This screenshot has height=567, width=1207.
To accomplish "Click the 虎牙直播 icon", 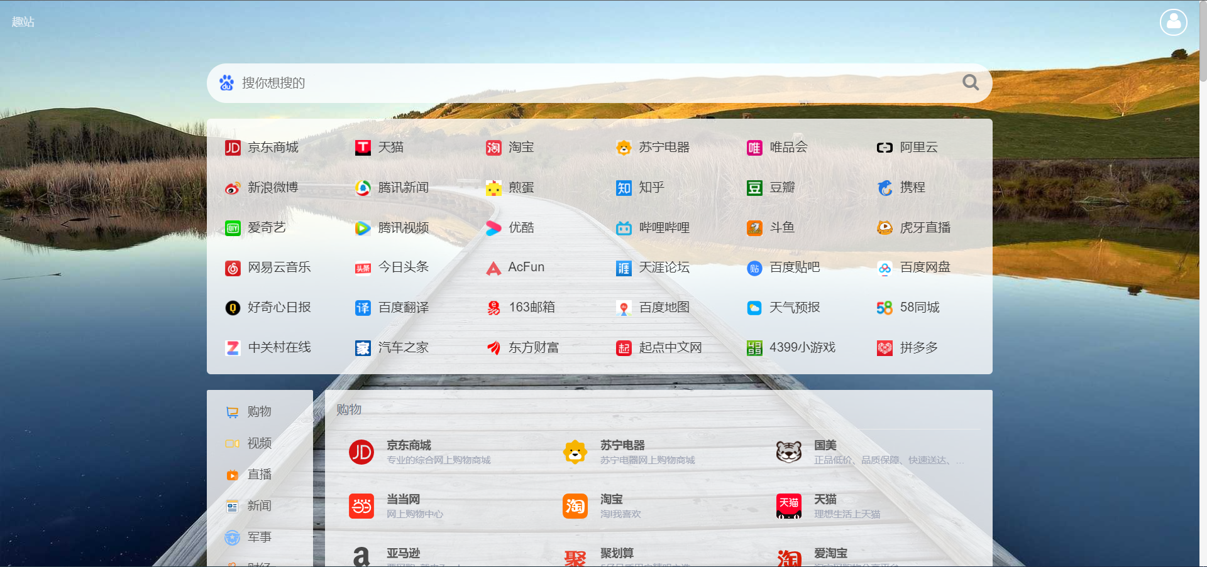I will [x=885, y=228].
